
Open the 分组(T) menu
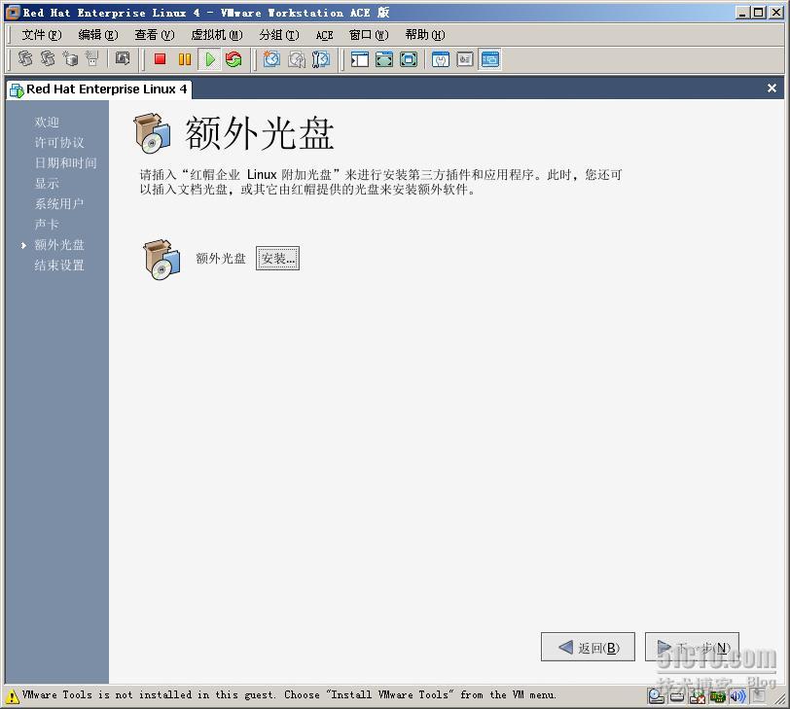pos(278,35)
